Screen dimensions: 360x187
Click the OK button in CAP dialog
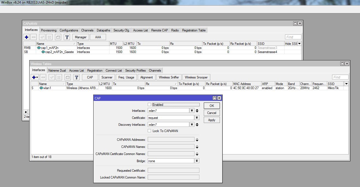click(212, 106)
